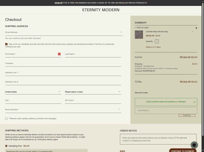This screenshot has height=152, width=204.
Task: Open the United States country dropdown
Action: (33, 92)
